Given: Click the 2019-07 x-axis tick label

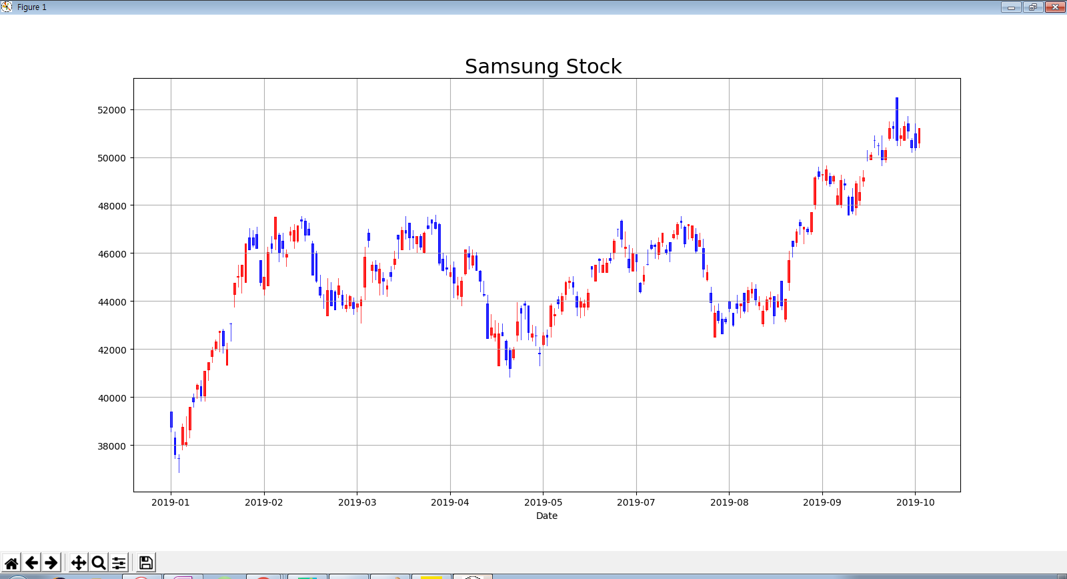Looking at the screenshot, I should (x=636, y=502).
